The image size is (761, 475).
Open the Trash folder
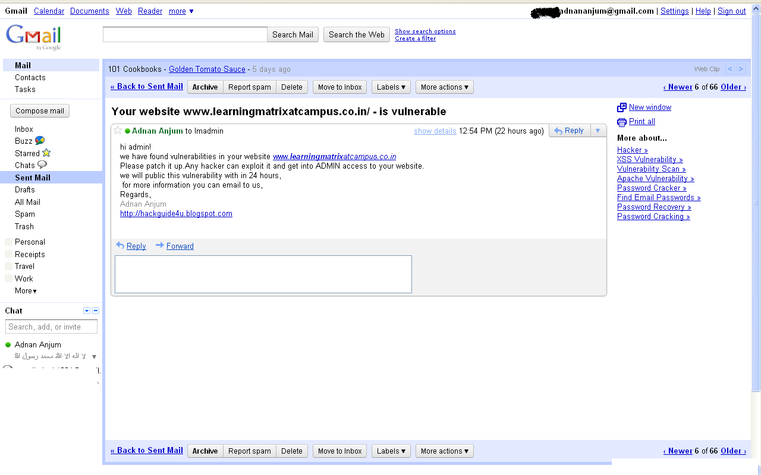tap(24, 226)
